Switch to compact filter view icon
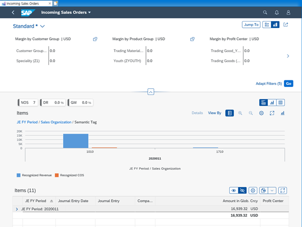This screenshot has width=302, height=227. click(x=267, y=24)
